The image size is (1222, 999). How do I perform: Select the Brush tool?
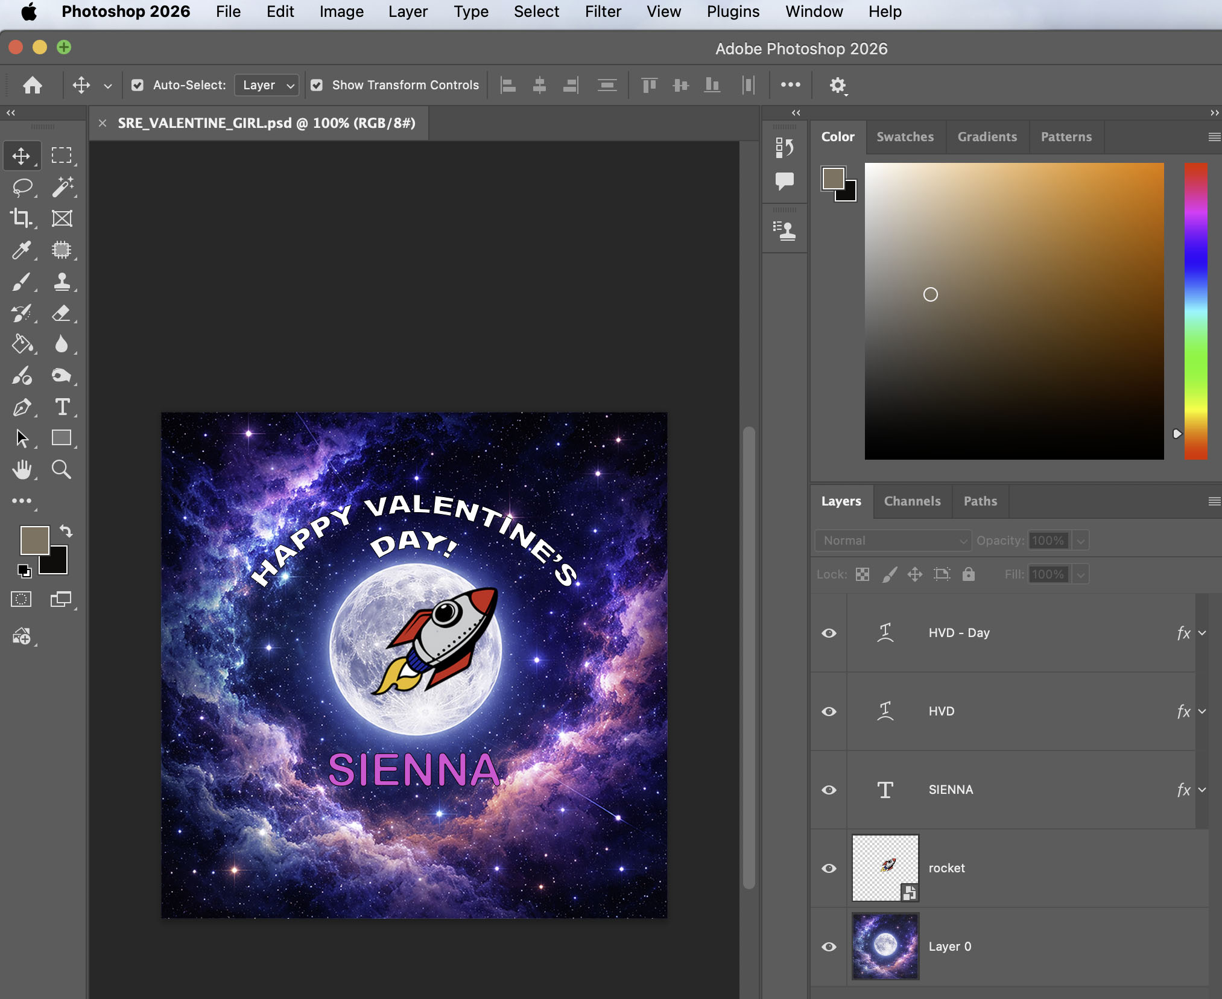pos(22,281)
